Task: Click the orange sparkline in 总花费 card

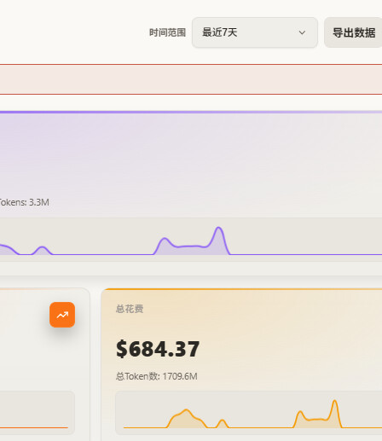Action: tap(249, 413)
